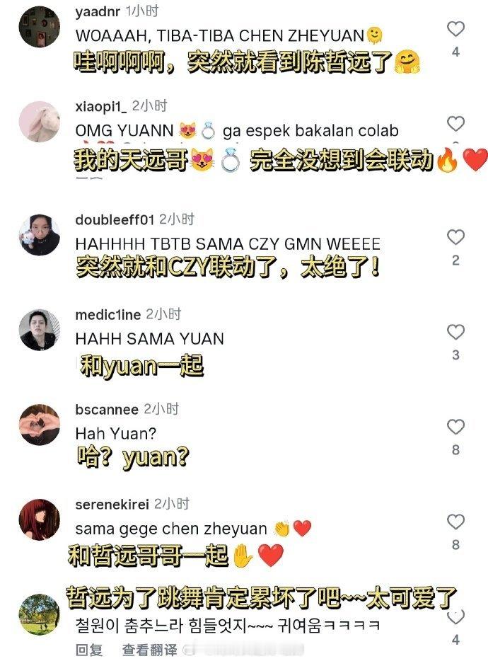
Task: Like the Korean comment at bottom
Action: [x=455, y=616]
